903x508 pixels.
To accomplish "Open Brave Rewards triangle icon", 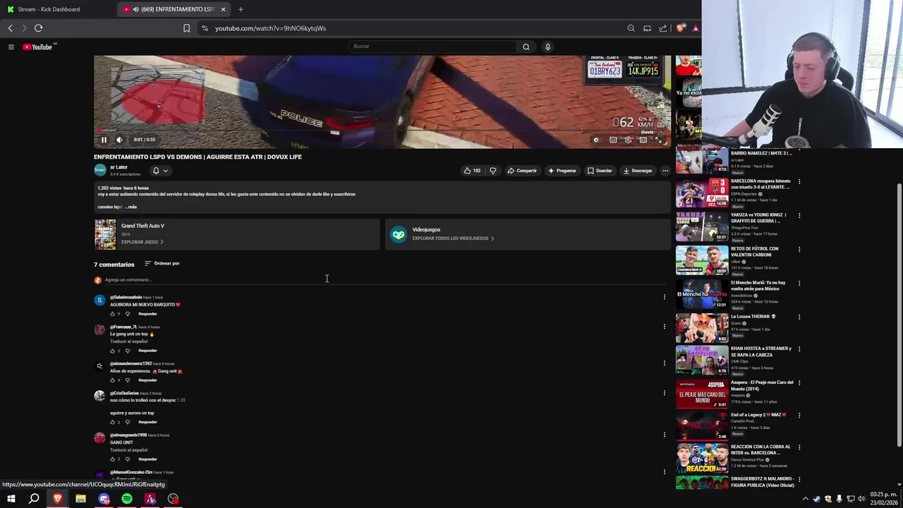I will coord(696,28).
